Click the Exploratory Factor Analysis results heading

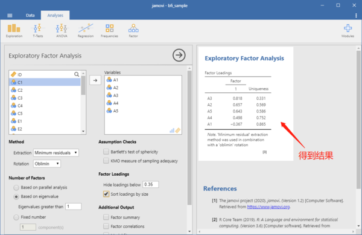244,58
